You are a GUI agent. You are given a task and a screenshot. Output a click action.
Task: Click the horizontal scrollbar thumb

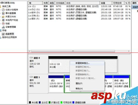(73, 51)
